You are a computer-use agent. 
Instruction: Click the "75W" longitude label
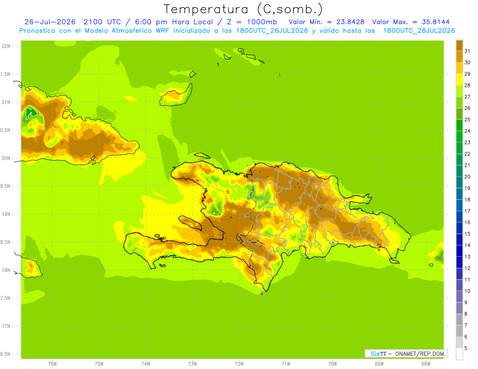(x=99, y=364)
